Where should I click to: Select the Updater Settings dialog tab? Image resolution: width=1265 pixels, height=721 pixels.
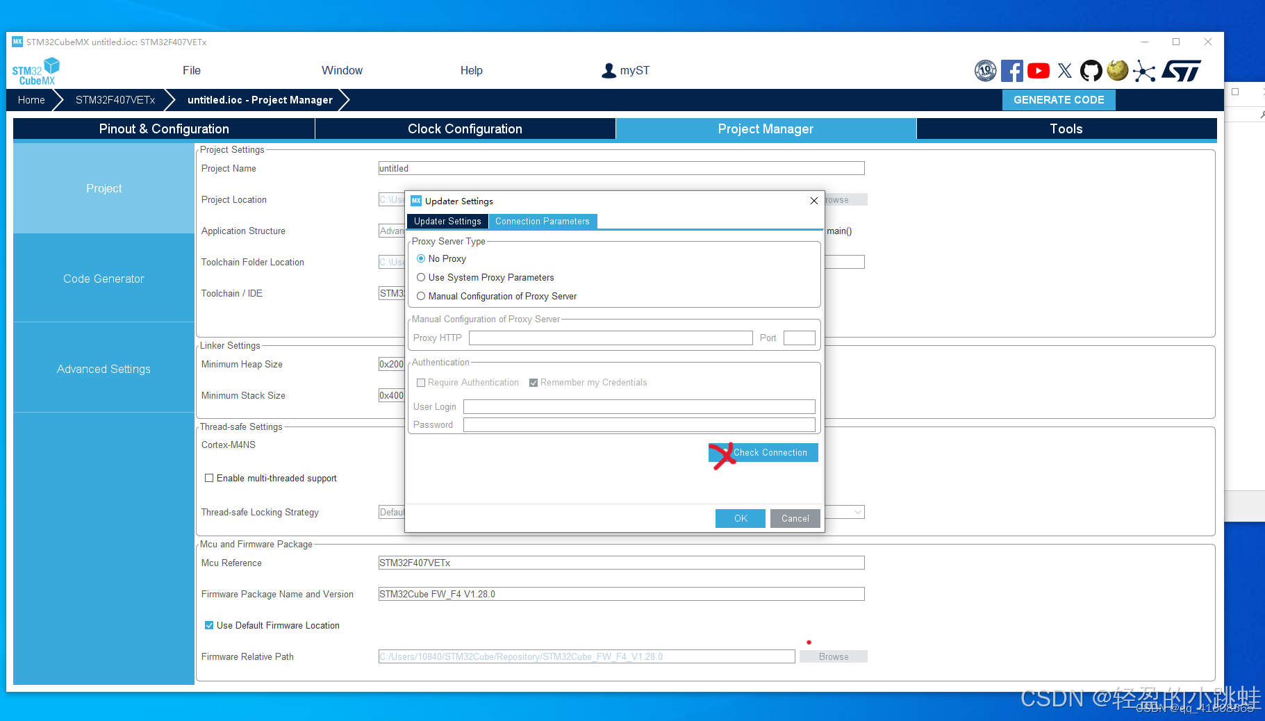coord(447,222)
